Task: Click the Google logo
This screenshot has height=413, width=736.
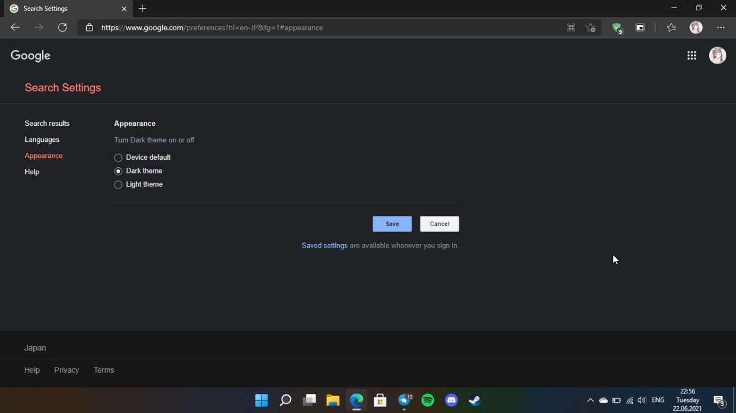Action: pyautogui.click(x=30, y=56)
